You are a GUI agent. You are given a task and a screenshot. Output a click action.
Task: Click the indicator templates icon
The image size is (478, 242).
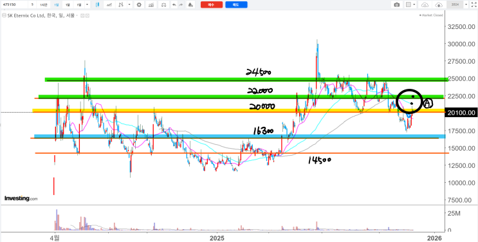pyautogui.click(x=122, y=5)
